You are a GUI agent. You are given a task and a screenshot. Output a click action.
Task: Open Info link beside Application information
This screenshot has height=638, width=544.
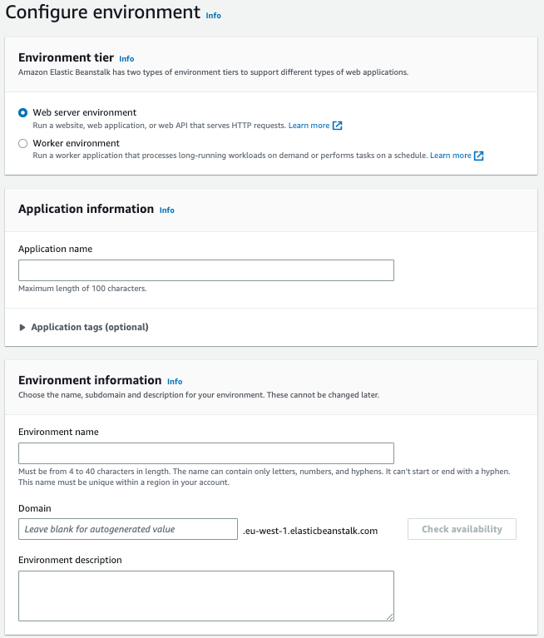coord(167,210)
